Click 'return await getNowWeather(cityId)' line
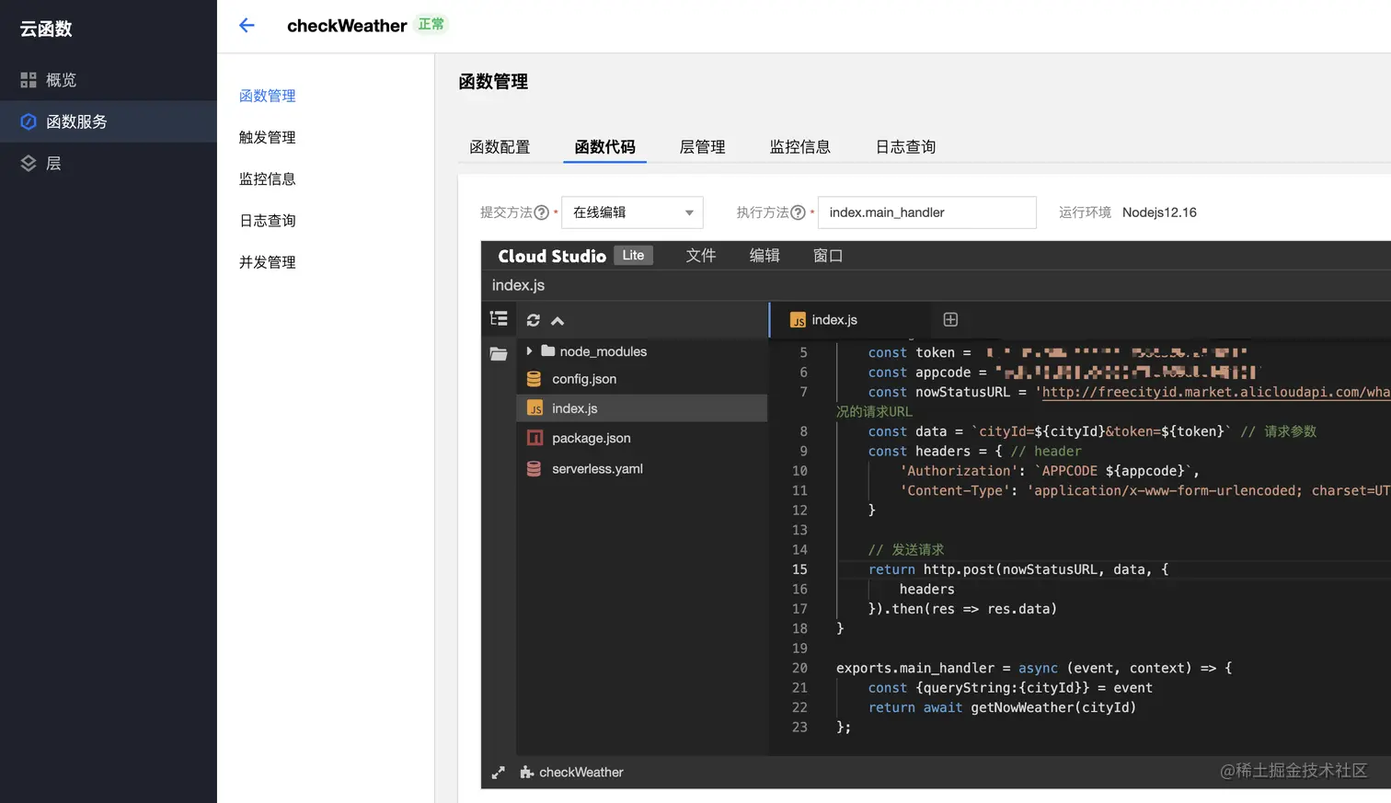 point(1003,707)
